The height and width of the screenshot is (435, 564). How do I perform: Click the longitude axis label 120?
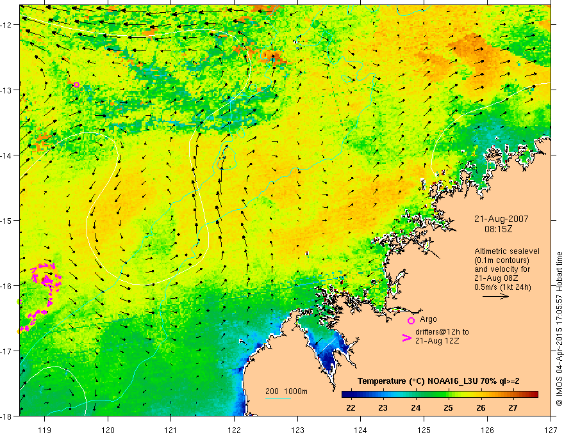coord(108,430)
